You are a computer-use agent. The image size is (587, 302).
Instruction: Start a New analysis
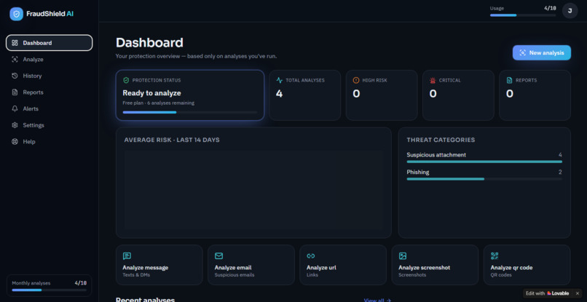click(x=542, y=53)
